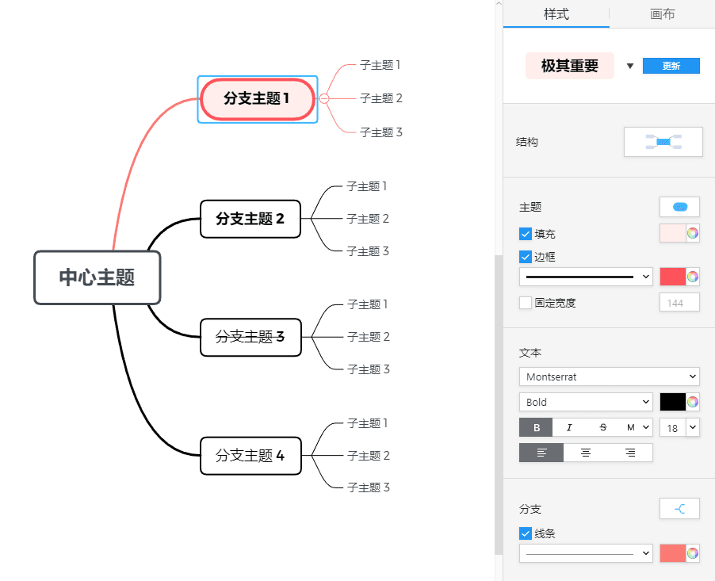Open the 分支 branch style picker
This screenshot has width=715, height=581.
point(679,508)
